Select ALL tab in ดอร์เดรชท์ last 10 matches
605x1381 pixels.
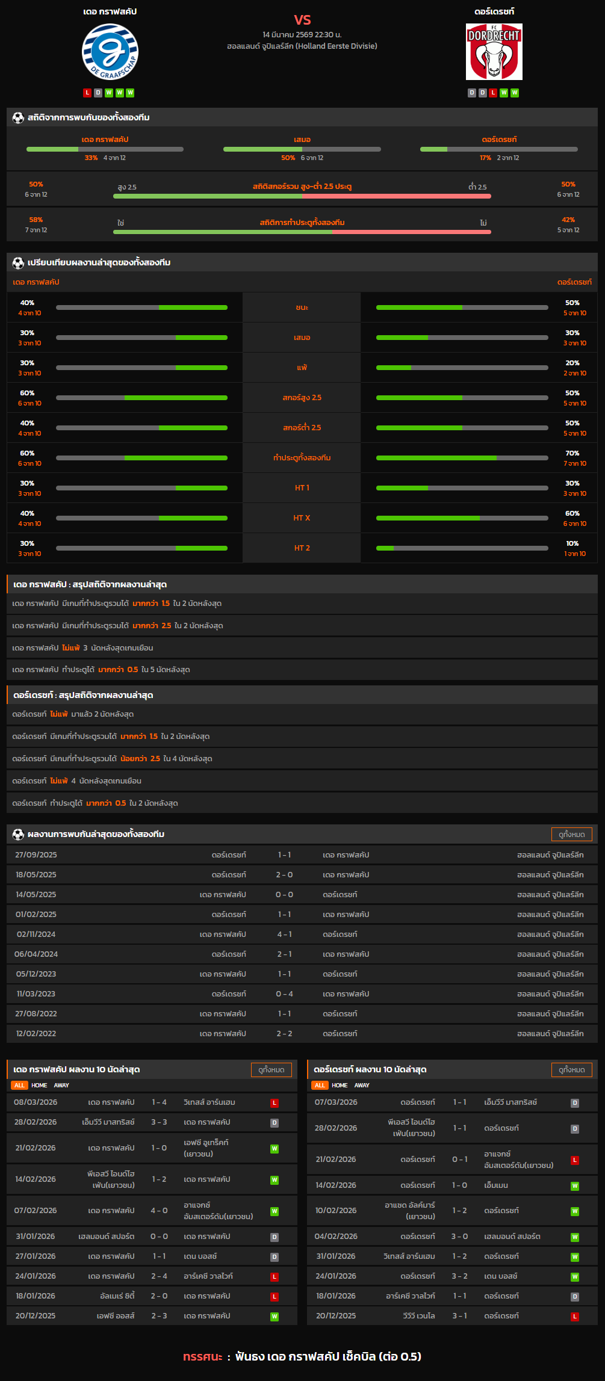click(x=320, y=1086)
